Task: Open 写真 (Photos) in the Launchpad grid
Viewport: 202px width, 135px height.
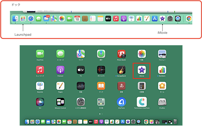Action: (x=142, y=54)
